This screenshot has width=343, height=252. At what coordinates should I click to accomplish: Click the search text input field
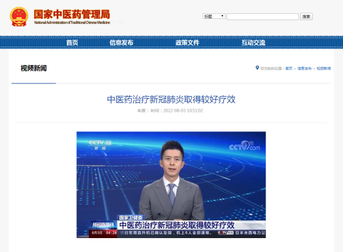tap(262, 16)
